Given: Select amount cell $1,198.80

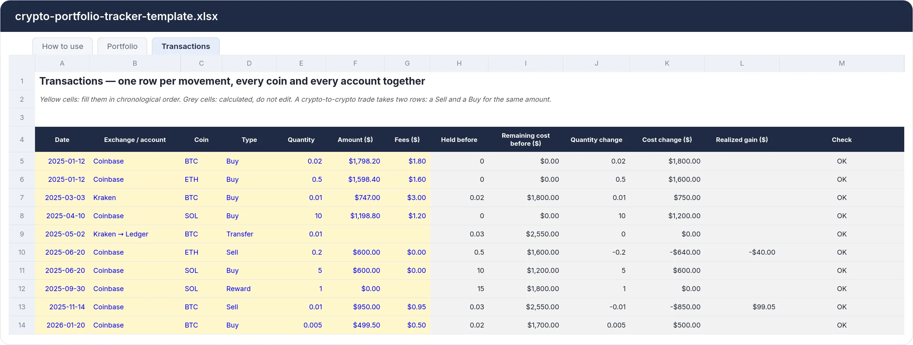Looking at the screenshot, I should click(355, 216).
